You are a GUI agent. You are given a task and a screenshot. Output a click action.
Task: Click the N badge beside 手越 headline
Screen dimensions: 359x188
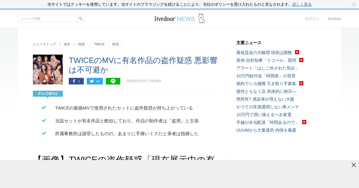click(x=304, y=122)
